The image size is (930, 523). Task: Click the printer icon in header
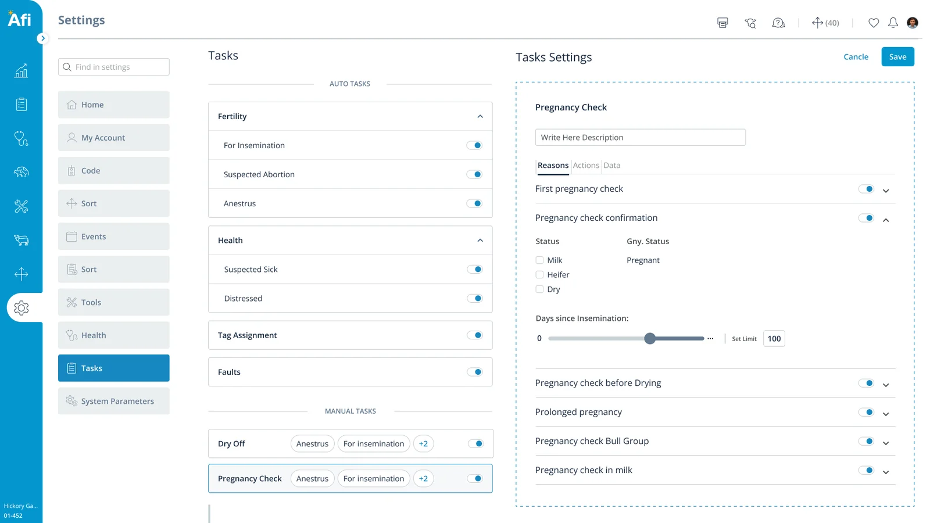point(722,23)
